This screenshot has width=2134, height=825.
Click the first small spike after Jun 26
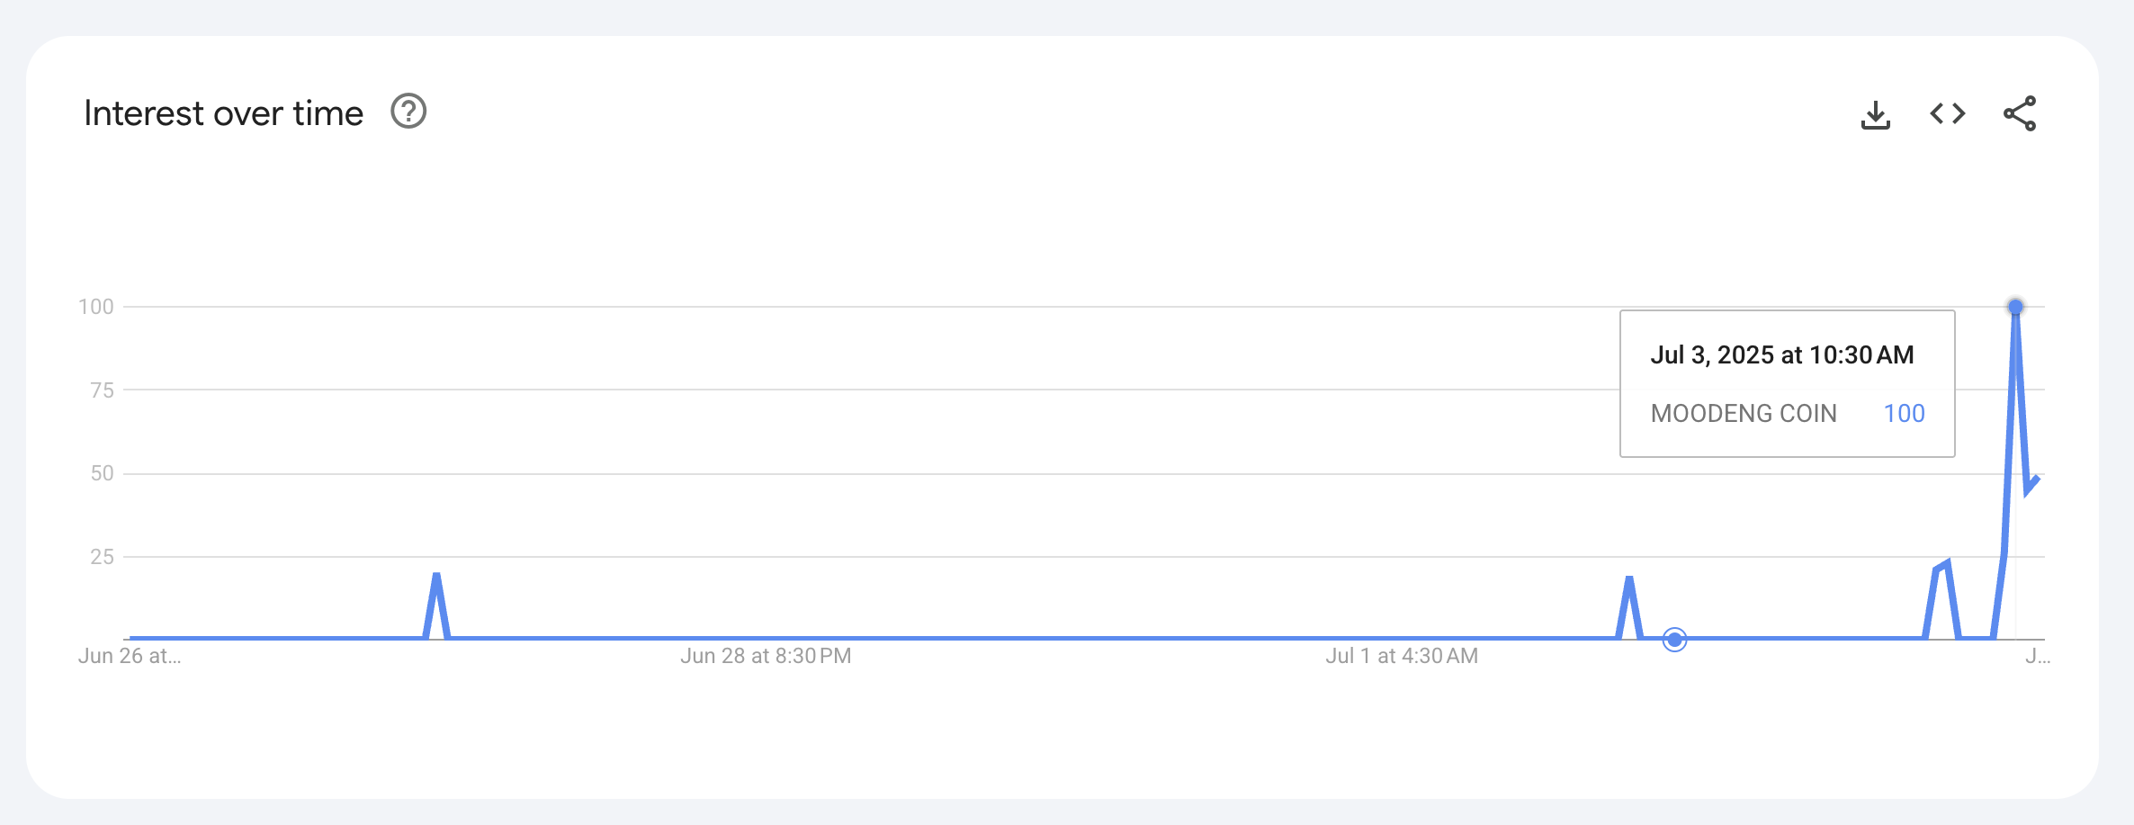[x=436, y=576]
